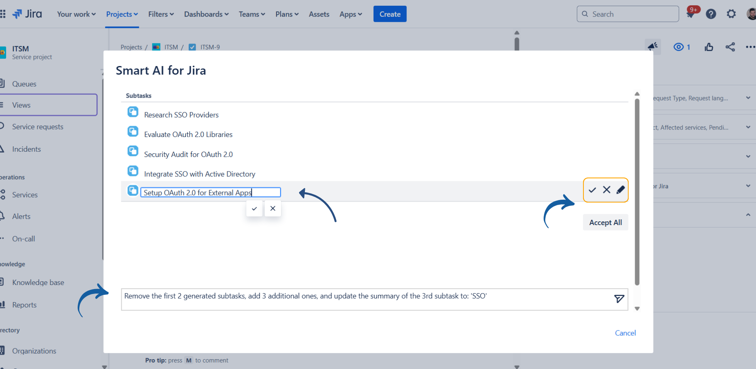Open Teams dropdown menu
Screen dimensions: 756x369
pyautogui.click(x=252, y=14)
